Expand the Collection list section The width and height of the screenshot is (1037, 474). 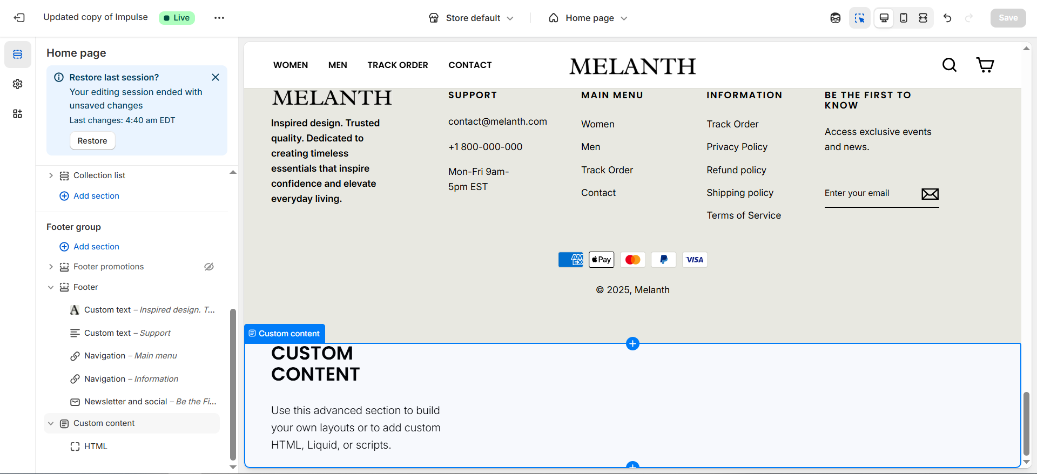click(51, 175)
